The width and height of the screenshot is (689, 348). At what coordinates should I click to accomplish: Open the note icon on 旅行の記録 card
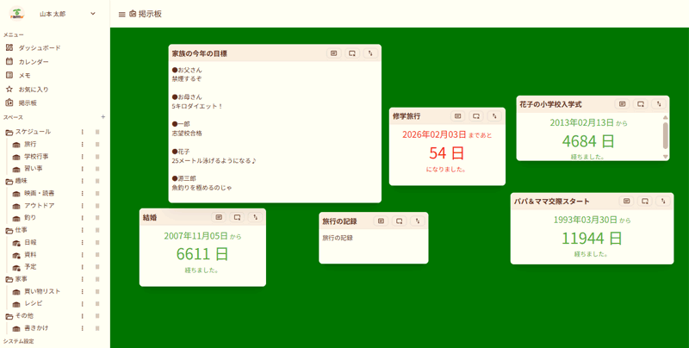[x=380, y=221]
